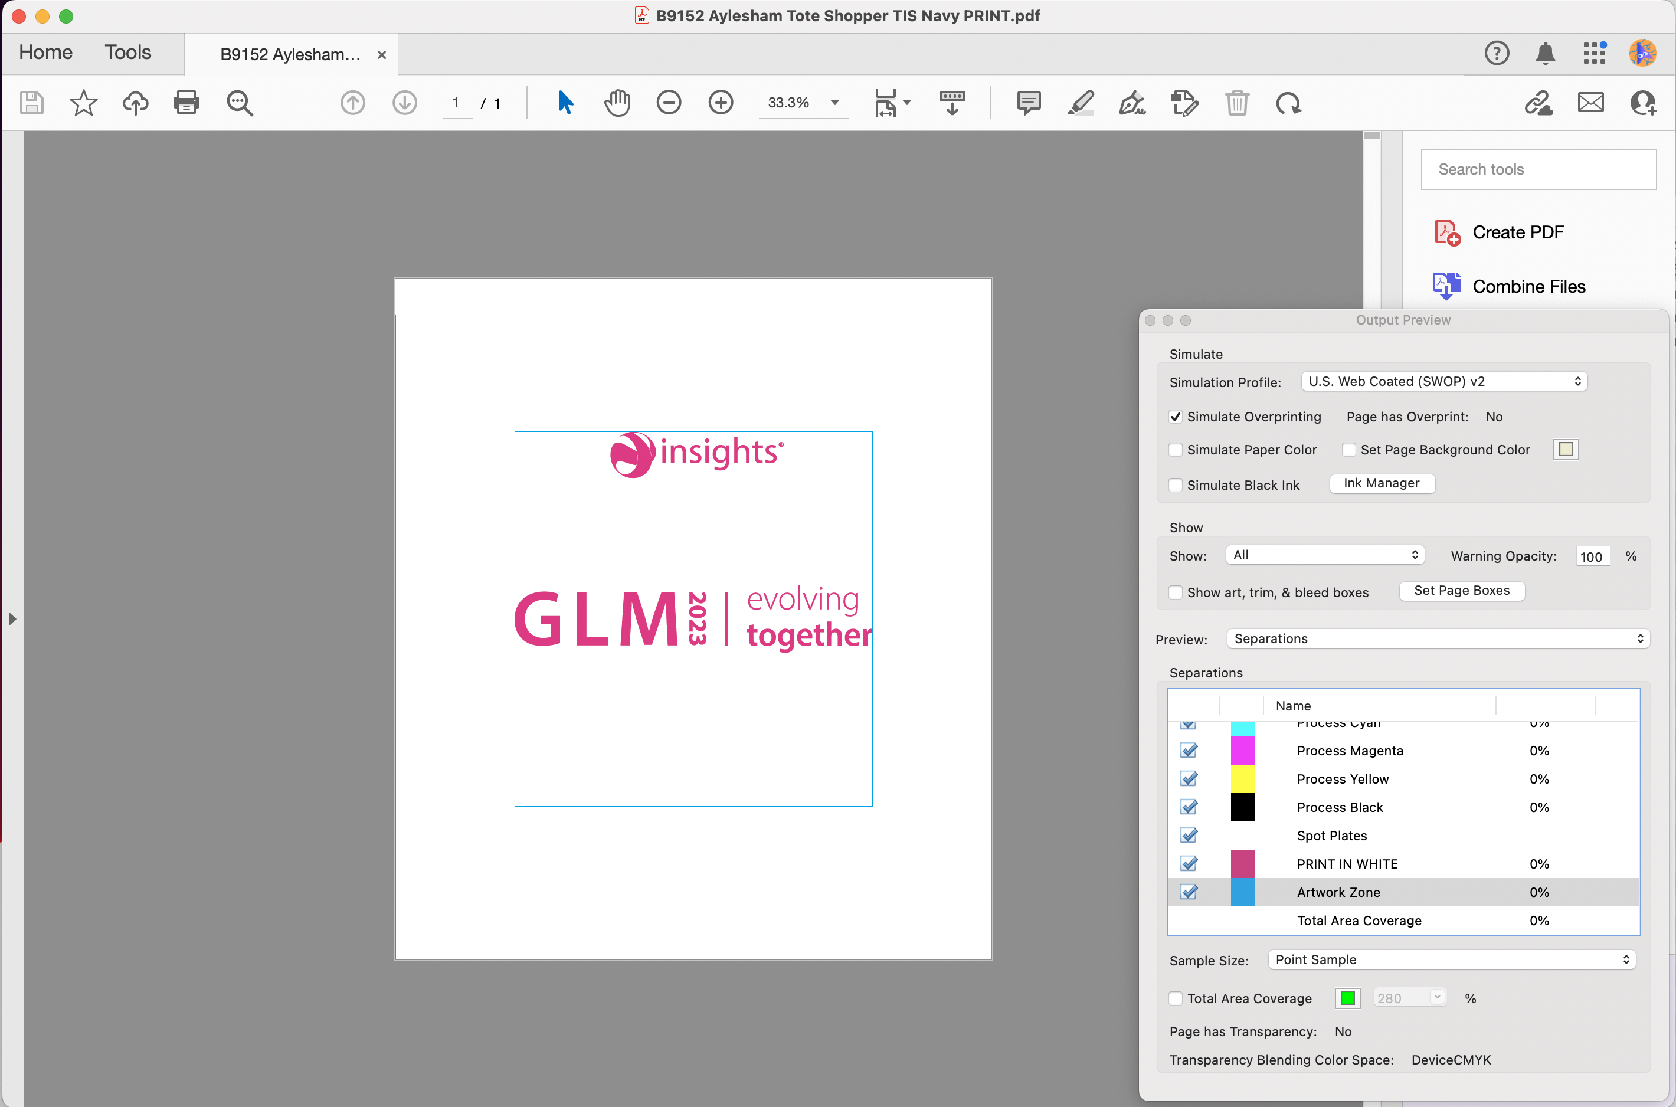Open the Ink Manager button
This screenshot has height=1107, width=1676.
tap(1381, 483)
